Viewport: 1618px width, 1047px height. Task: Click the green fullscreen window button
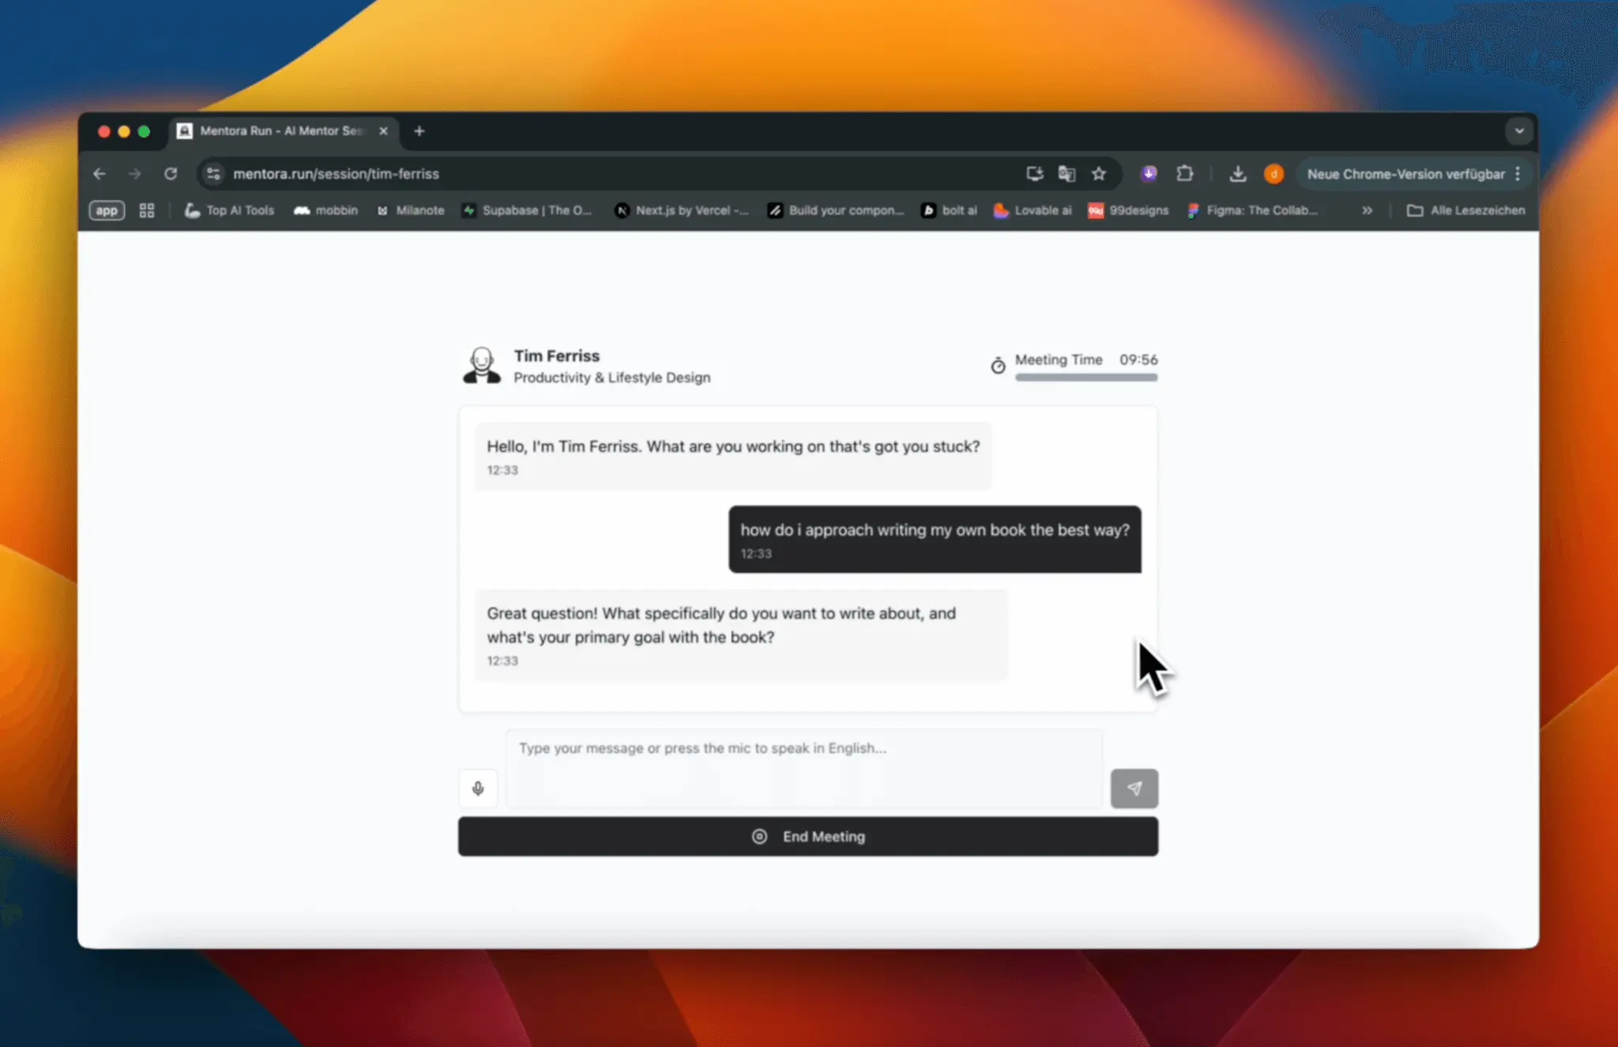144,131
